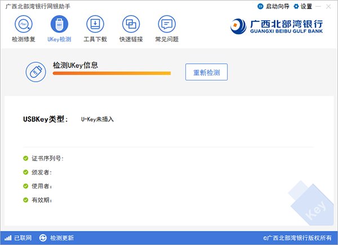Image resolution: width=338 pixels, height=245 pixels.
Task: Click the network signal bars icon
Action: coord(8,238)
